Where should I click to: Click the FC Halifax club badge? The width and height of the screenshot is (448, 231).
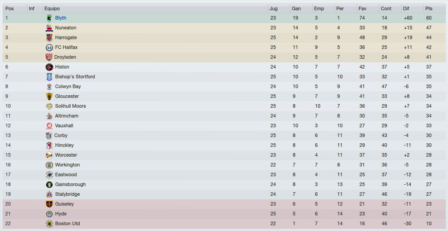[49, 48]
